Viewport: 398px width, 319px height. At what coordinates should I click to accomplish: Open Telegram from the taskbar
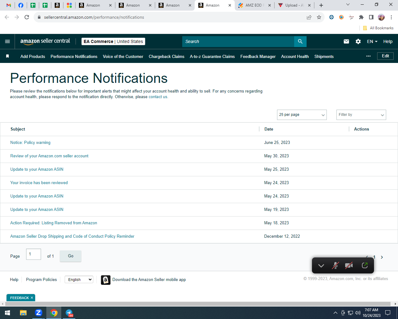69,313
